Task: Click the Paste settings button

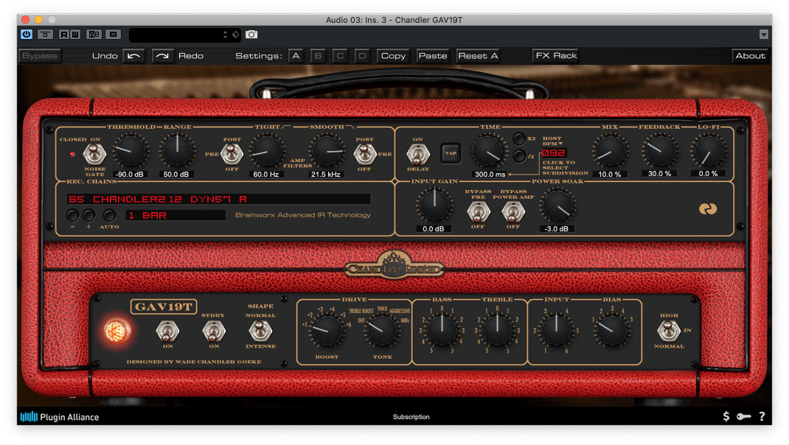Action: tap(433, 56)
